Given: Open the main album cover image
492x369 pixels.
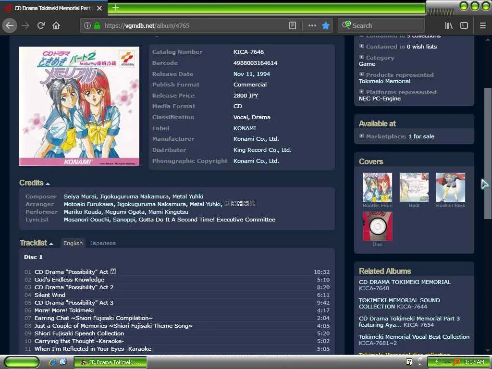Looking at the screenshot, I should pos(79,106).
